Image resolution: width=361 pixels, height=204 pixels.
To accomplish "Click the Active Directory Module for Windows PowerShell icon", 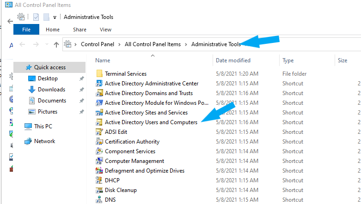I will [x=99, y=102].
